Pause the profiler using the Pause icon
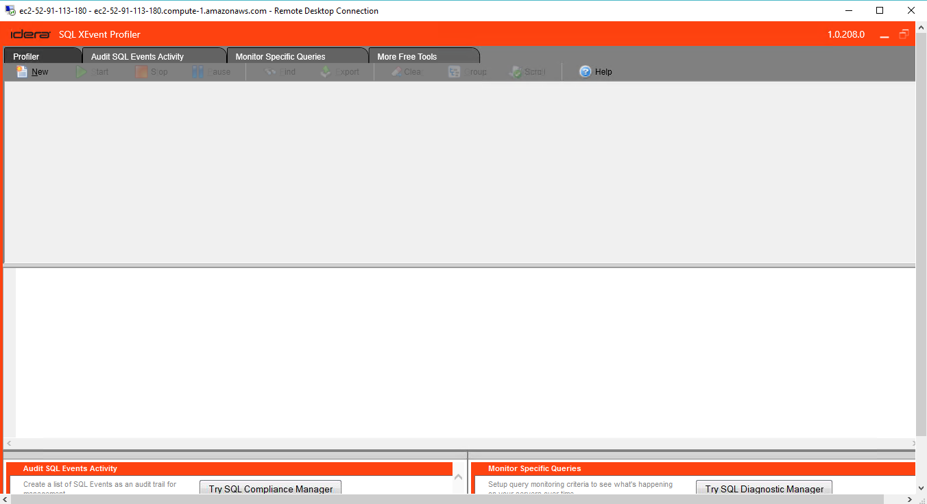The width and height of the screenshot is (927, 504). pyautogui.click(x=198, y=72)
